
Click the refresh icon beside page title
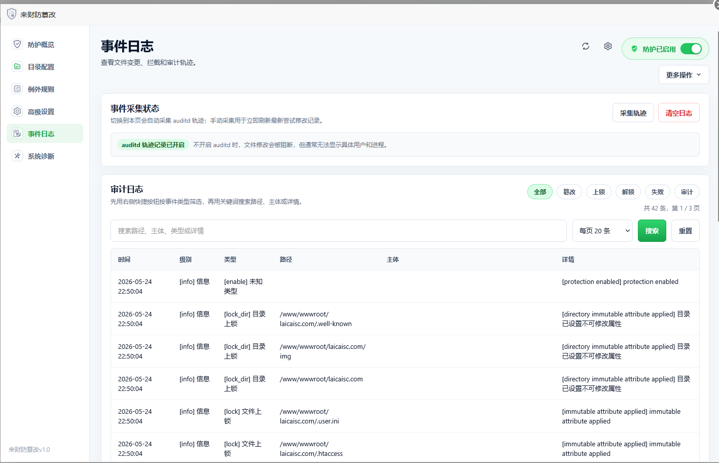pyautogui.click(x=586, y=46)
